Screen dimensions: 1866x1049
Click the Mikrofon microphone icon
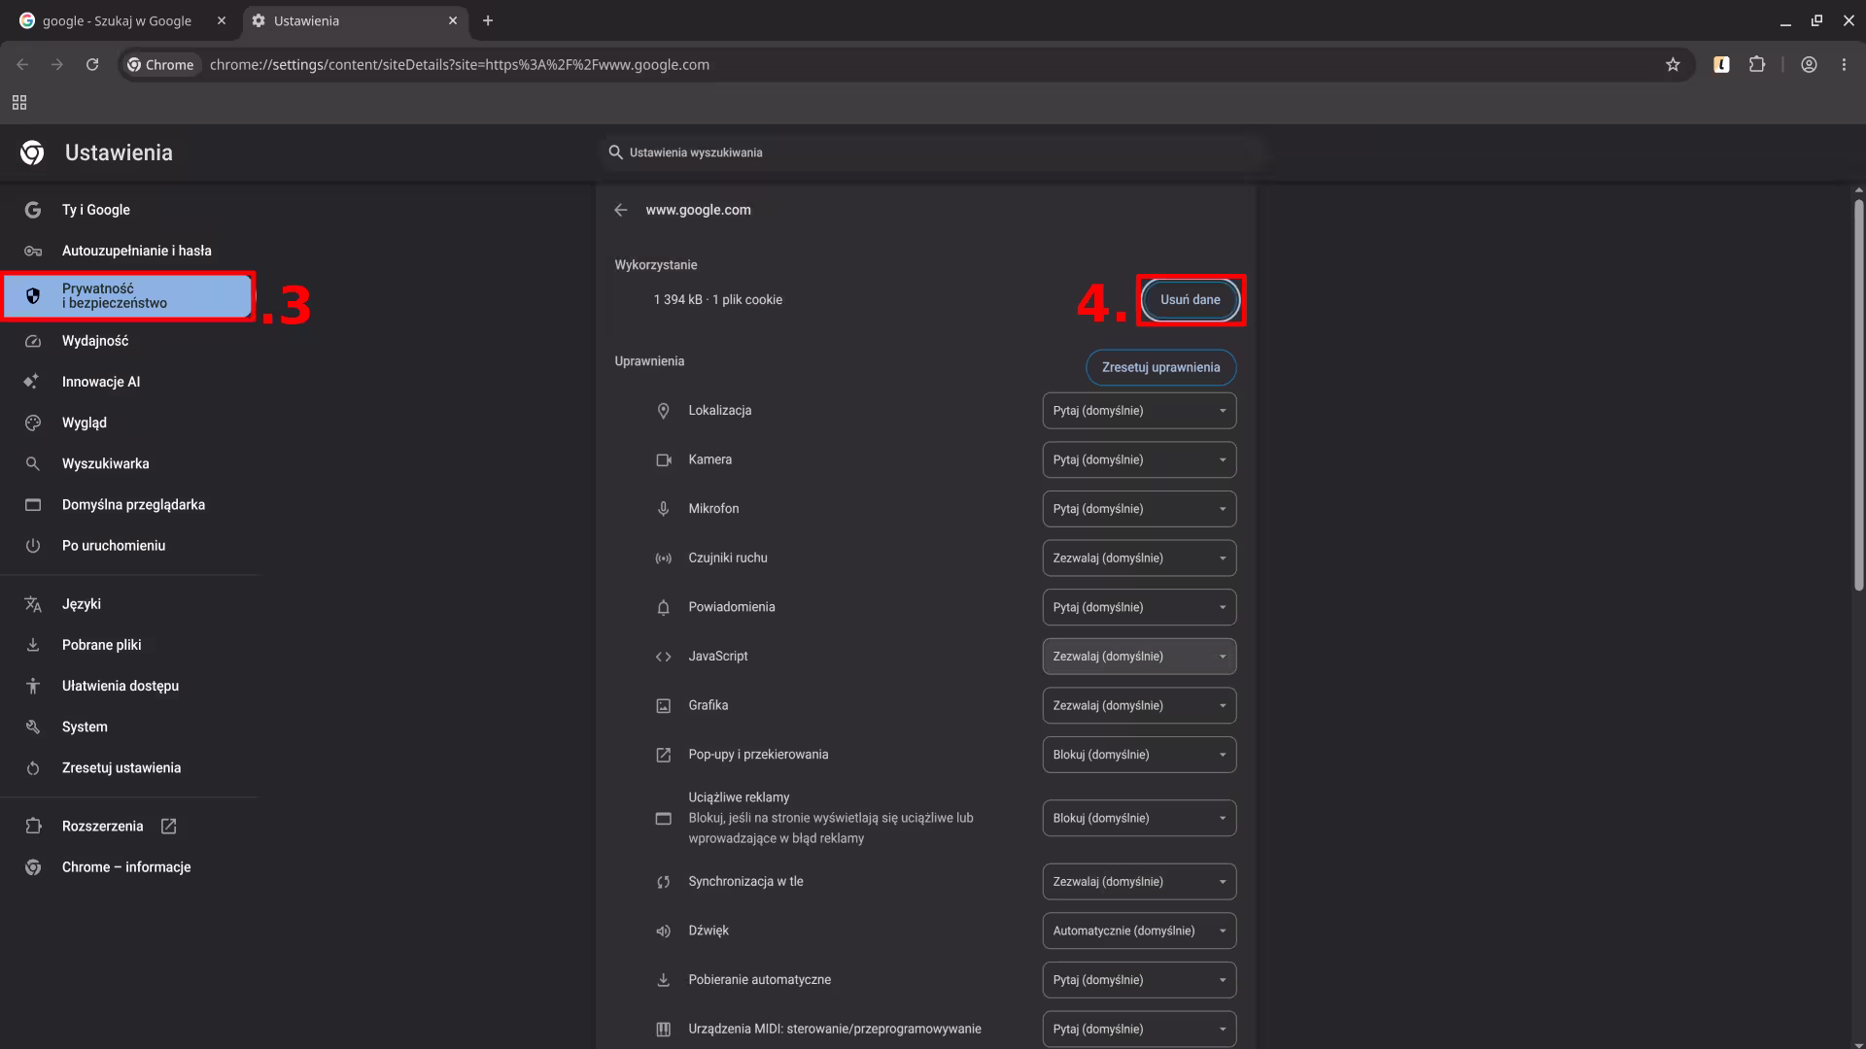coord(664,509)
